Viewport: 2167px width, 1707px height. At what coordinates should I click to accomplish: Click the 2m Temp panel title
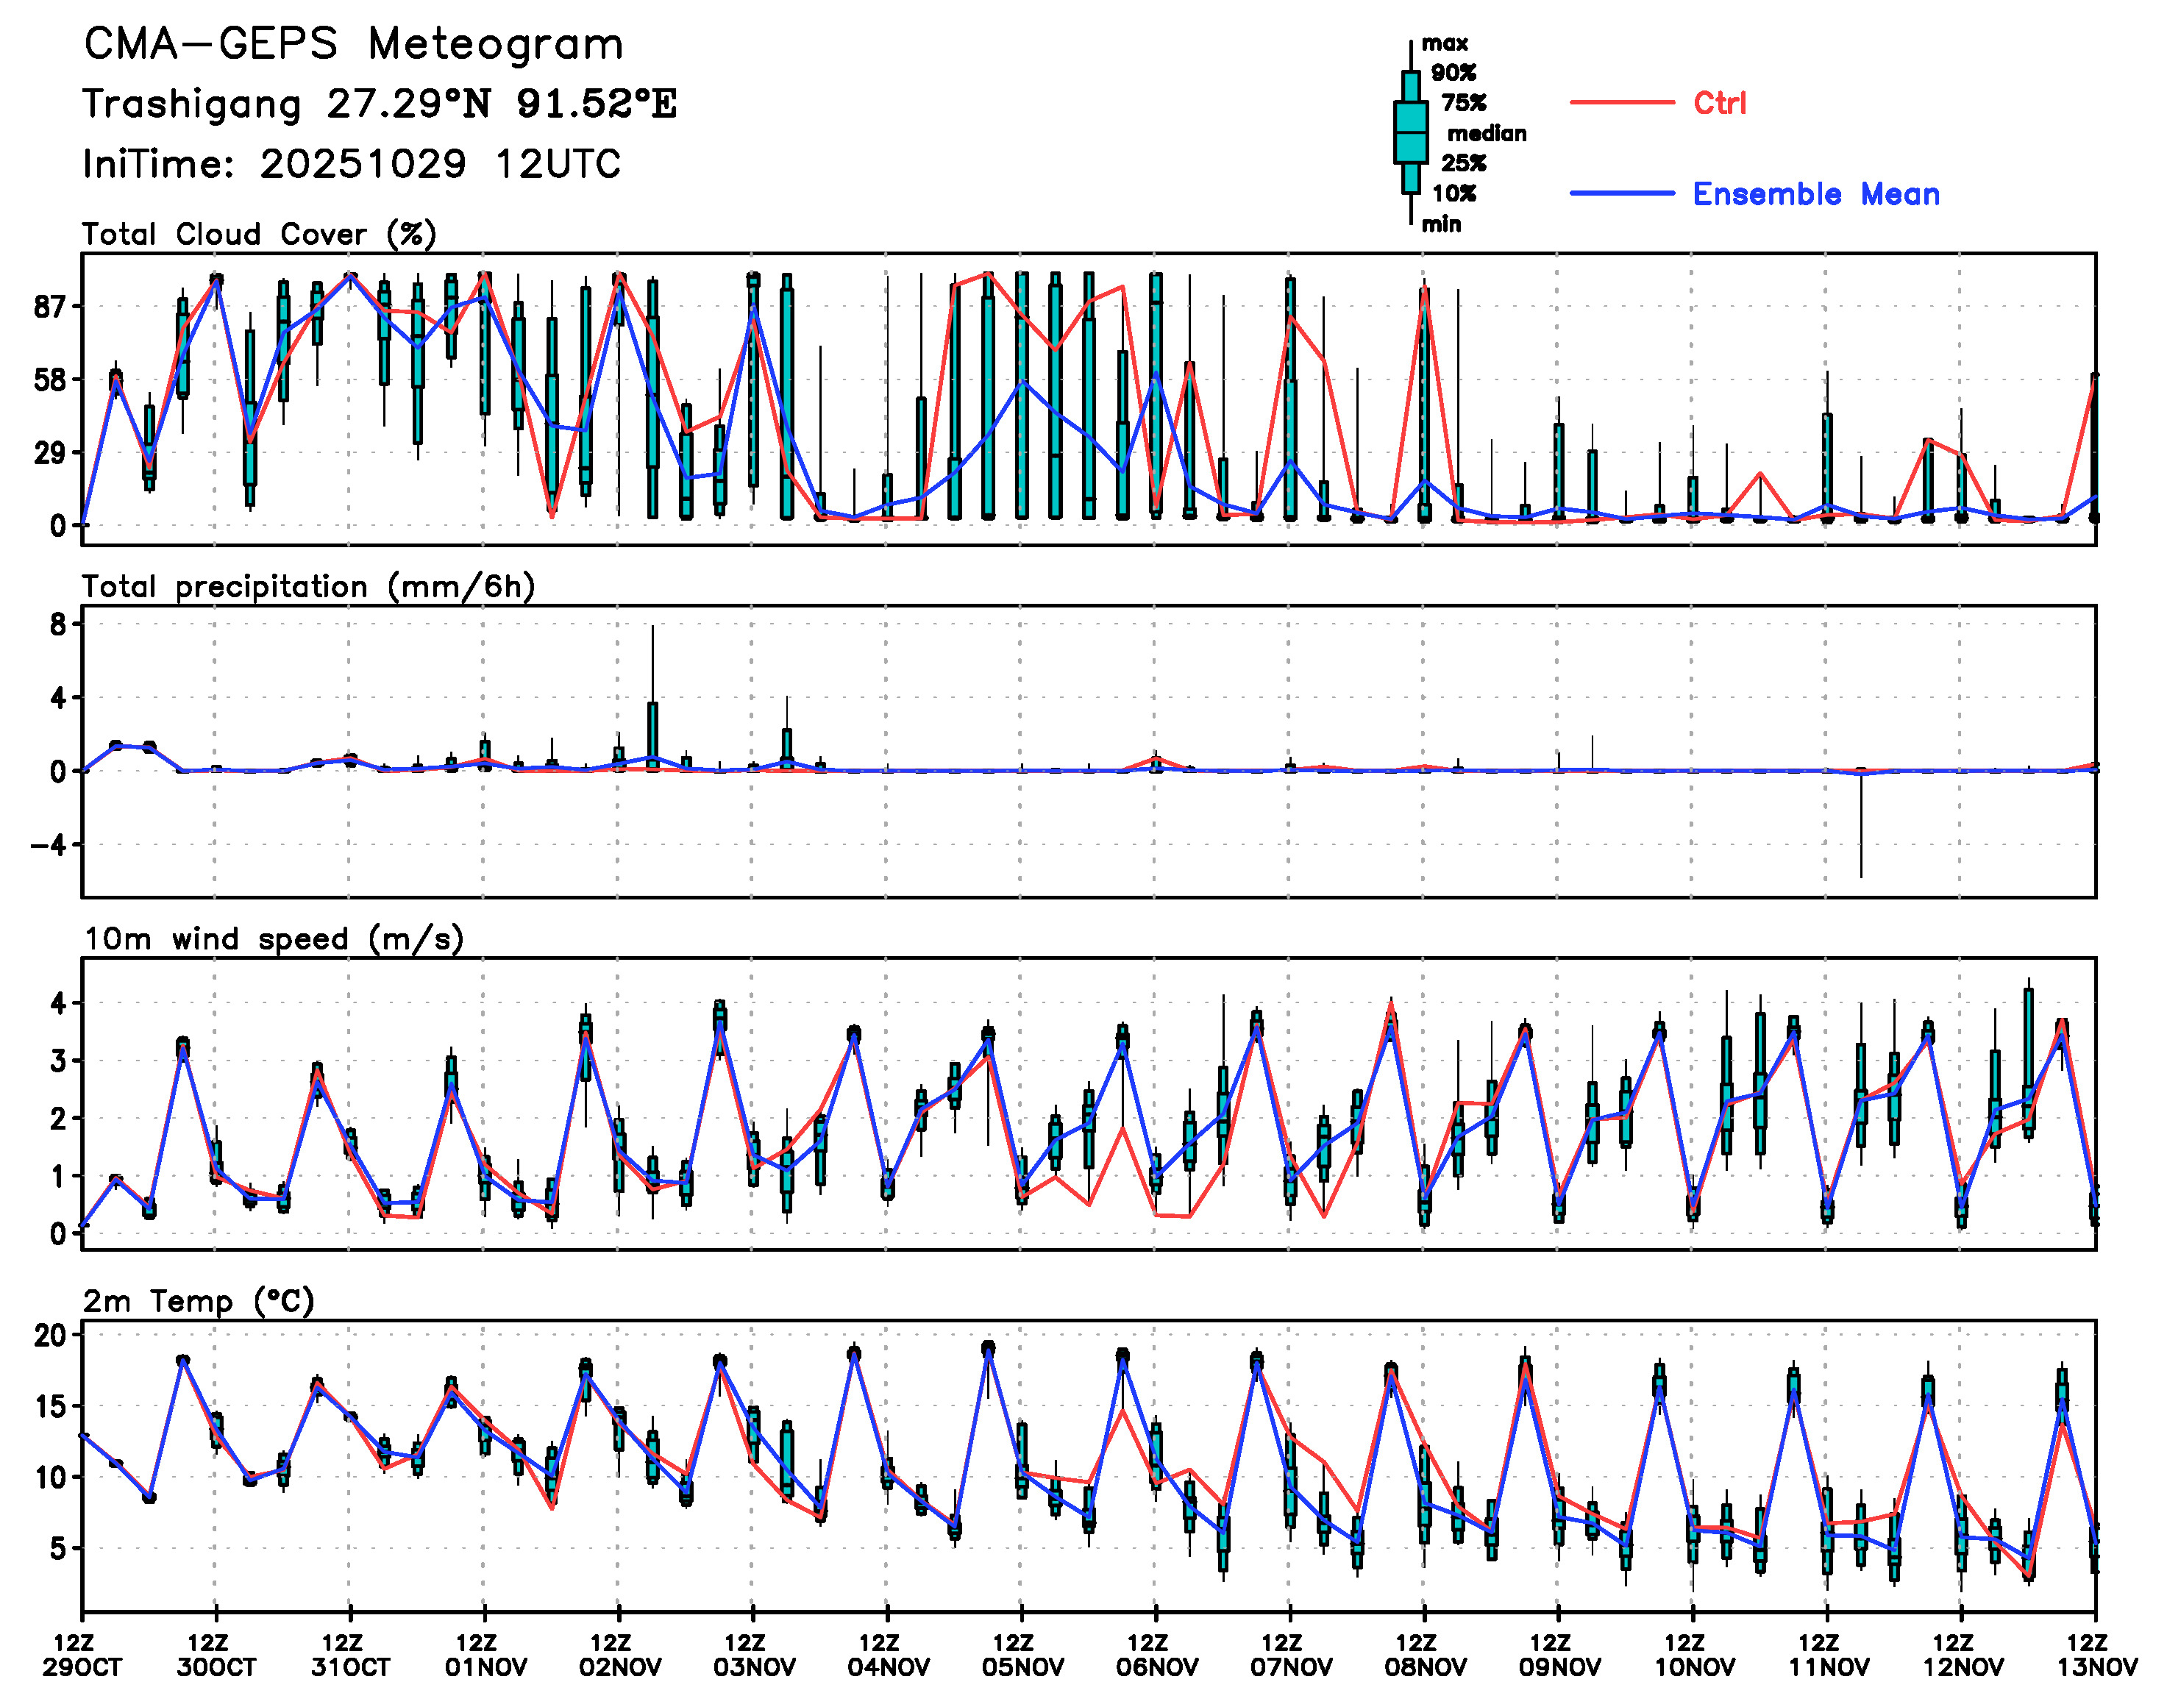pyautogui.click(x=198, y=1301)
